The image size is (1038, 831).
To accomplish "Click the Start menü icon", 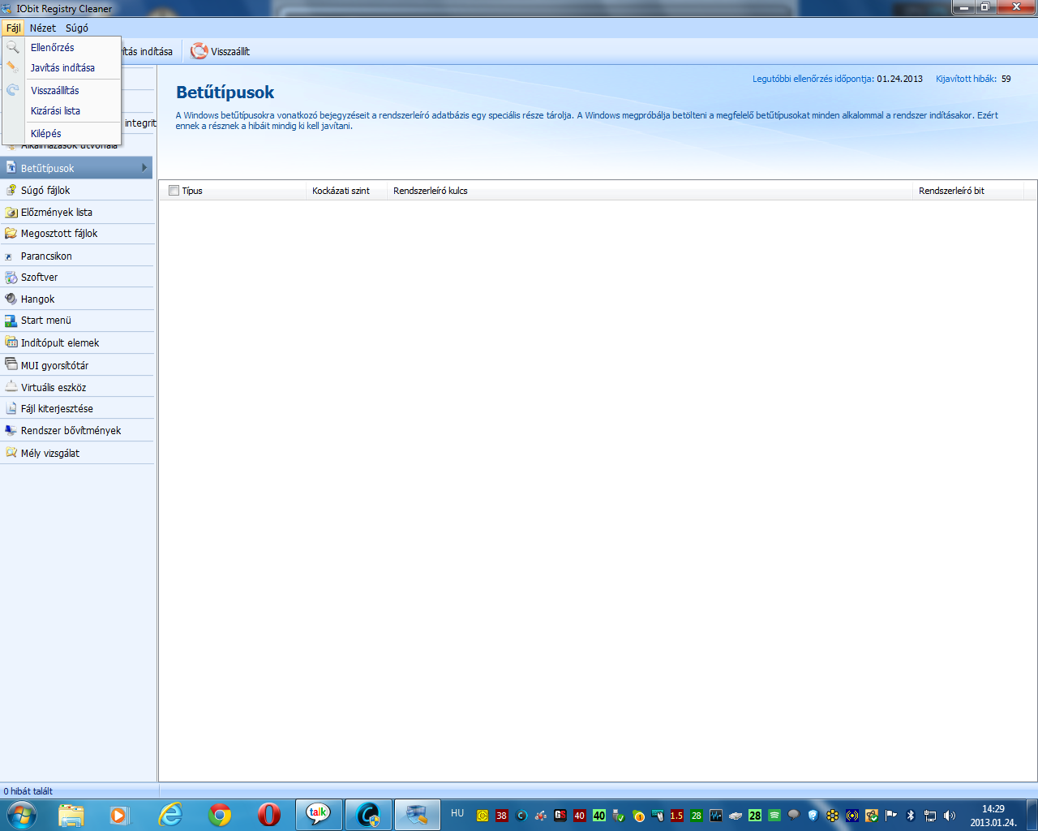I will pos(11,321).
